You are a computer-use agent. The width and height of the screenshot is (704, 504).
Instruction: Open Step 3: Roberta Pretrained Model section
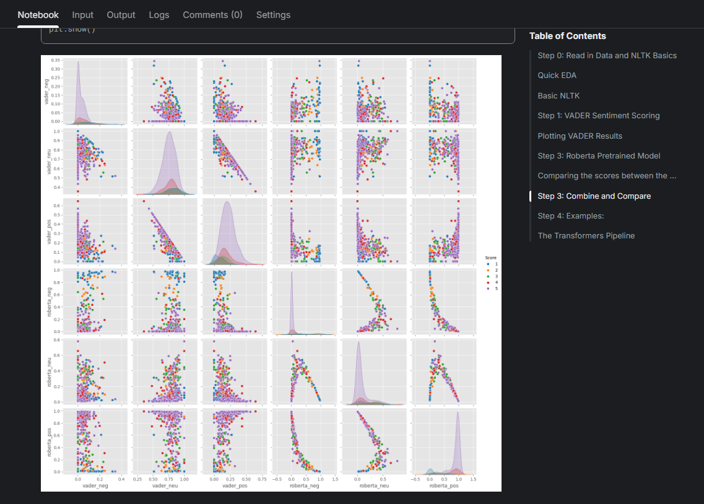coord(599,156)
